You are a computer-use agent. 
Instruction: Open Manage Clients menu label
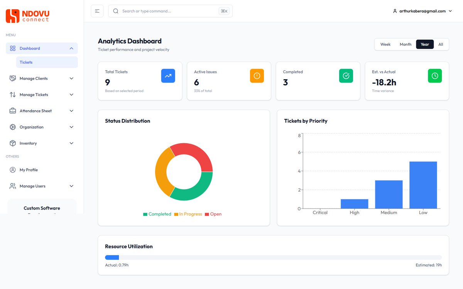(34, 78)
